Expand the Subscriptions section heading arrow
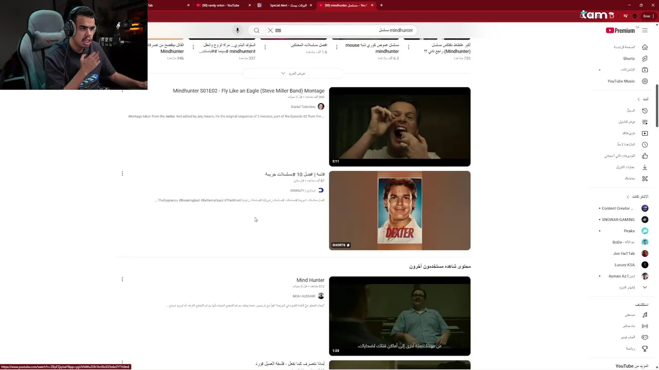Image resolution: width=659 pixels, height=370 pixels. tap(628, 197)
